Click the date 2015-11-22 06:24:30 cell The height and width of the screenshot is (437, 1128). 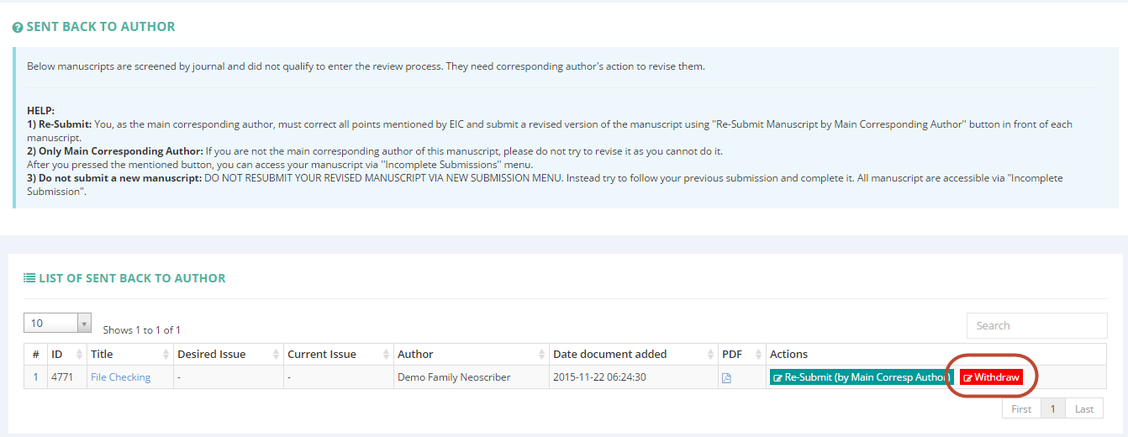click(634, 377)
